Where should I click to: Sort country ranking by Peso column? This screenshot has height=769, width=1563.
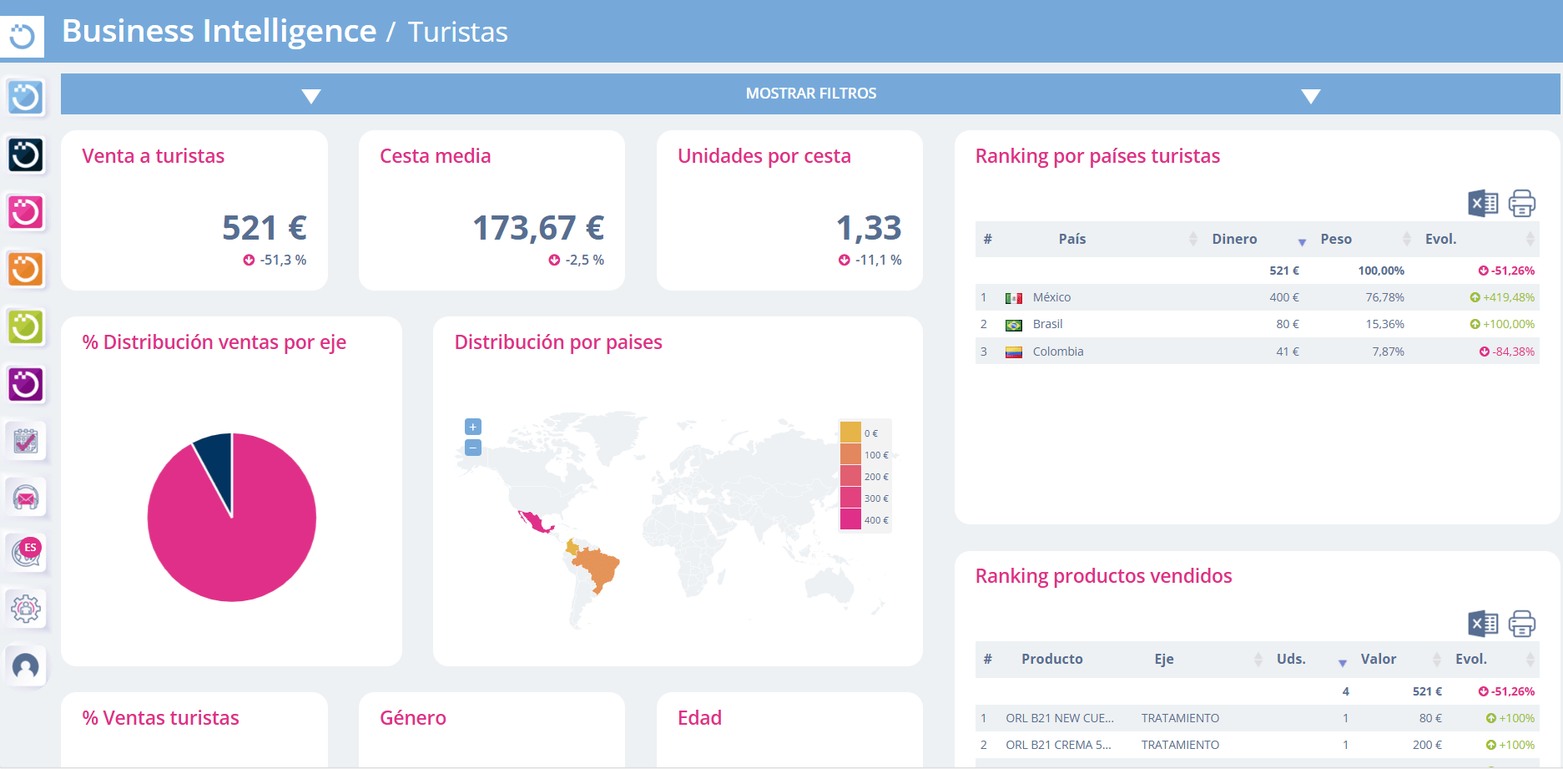(x=1336, y=239)
